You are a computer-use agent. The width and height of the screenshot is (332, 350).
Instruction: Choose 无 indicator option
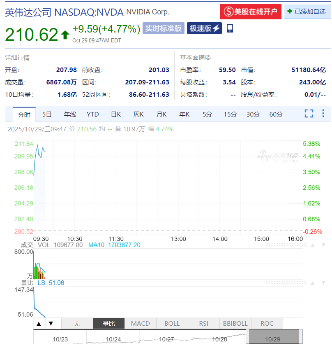[77, 323]
